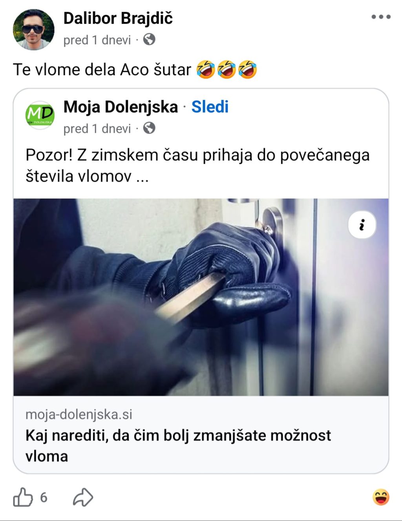Open the article headline 'Kaj narediti, da čim bolj'

tap(178, 446)
